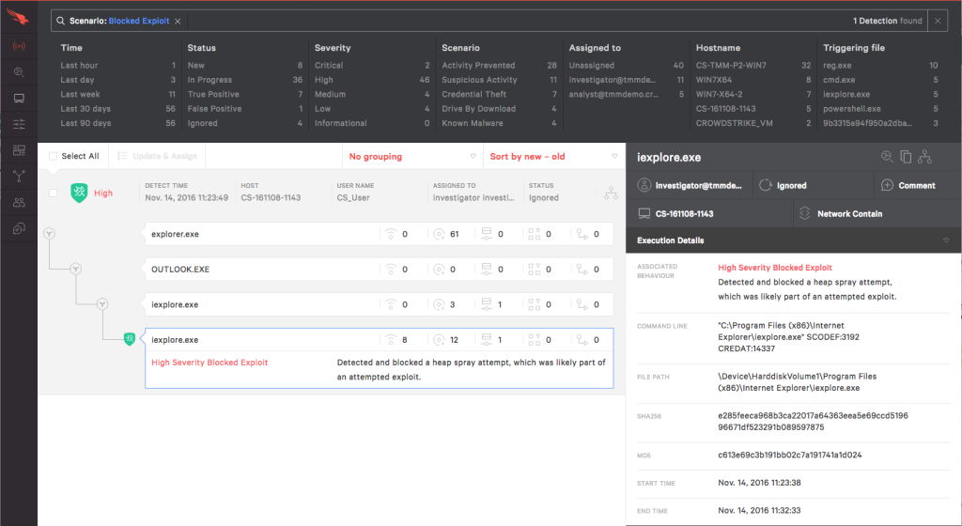Open the Dashboards icon in sidebar
Viewport: 962px width, 526px height.
19,150
